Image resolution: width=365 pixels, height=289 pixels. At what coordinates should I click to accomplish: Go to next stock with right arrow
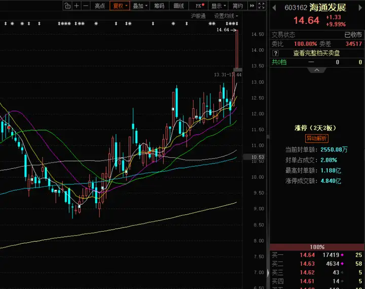click(x=360, y=8)
